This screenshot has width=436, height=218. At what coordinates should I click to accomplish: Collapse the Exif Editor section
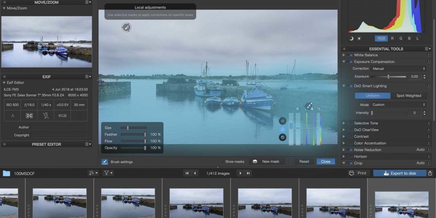[x=4, y=83]
